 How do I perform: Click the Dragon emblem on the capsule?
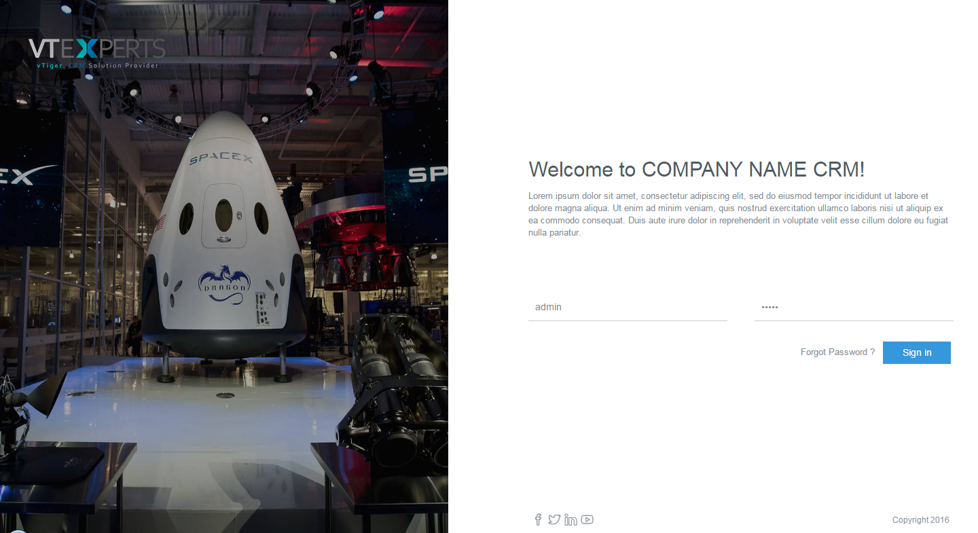click(x=224, y=284)
